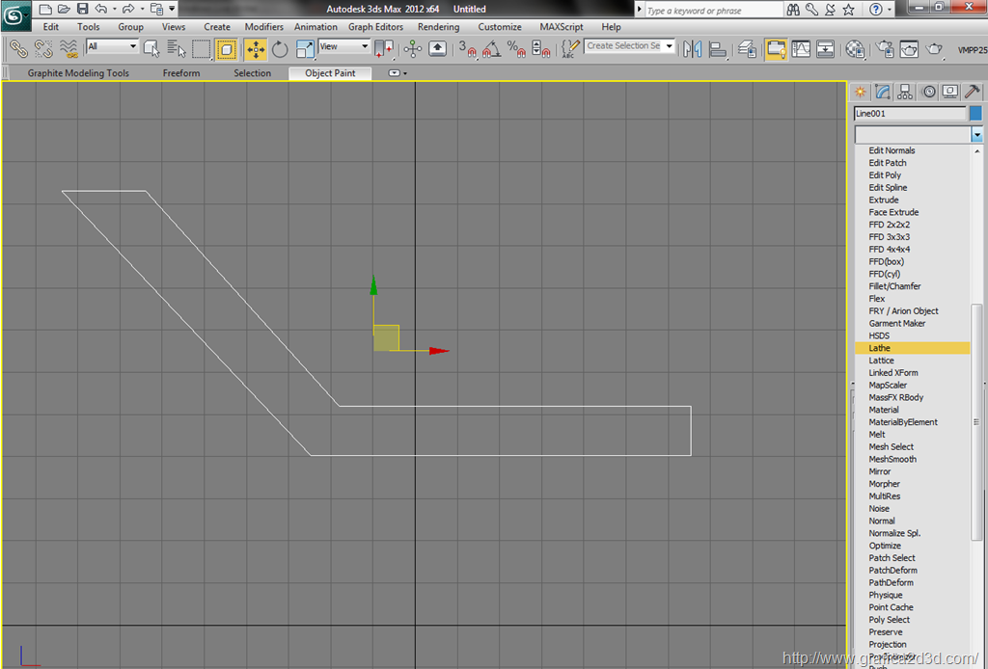Select Extrude in the modifier list
The width and height of the screenshot is (988, 669).
pyautogui.click(x=912, y=201)
